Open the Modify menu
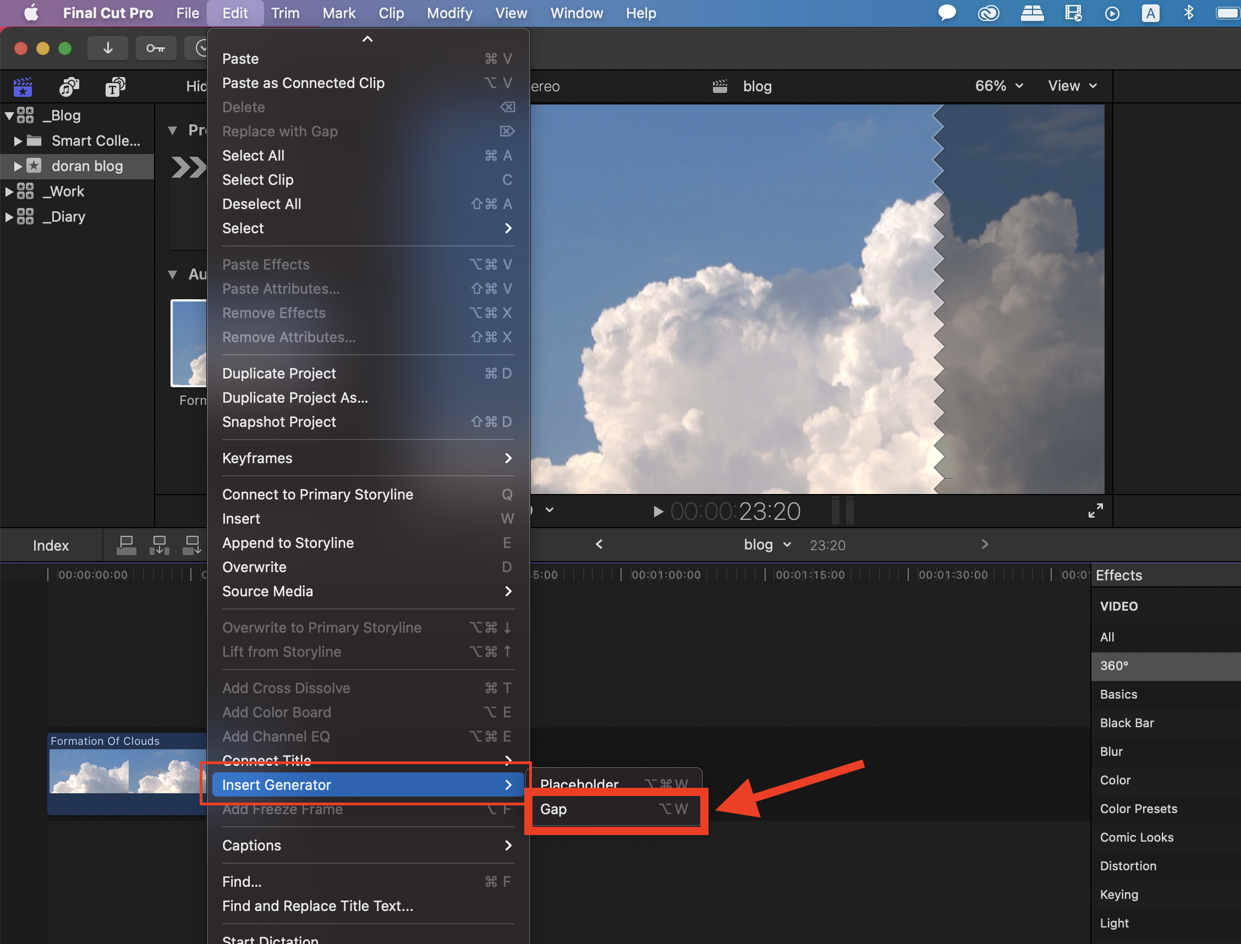 coord(449,13)
